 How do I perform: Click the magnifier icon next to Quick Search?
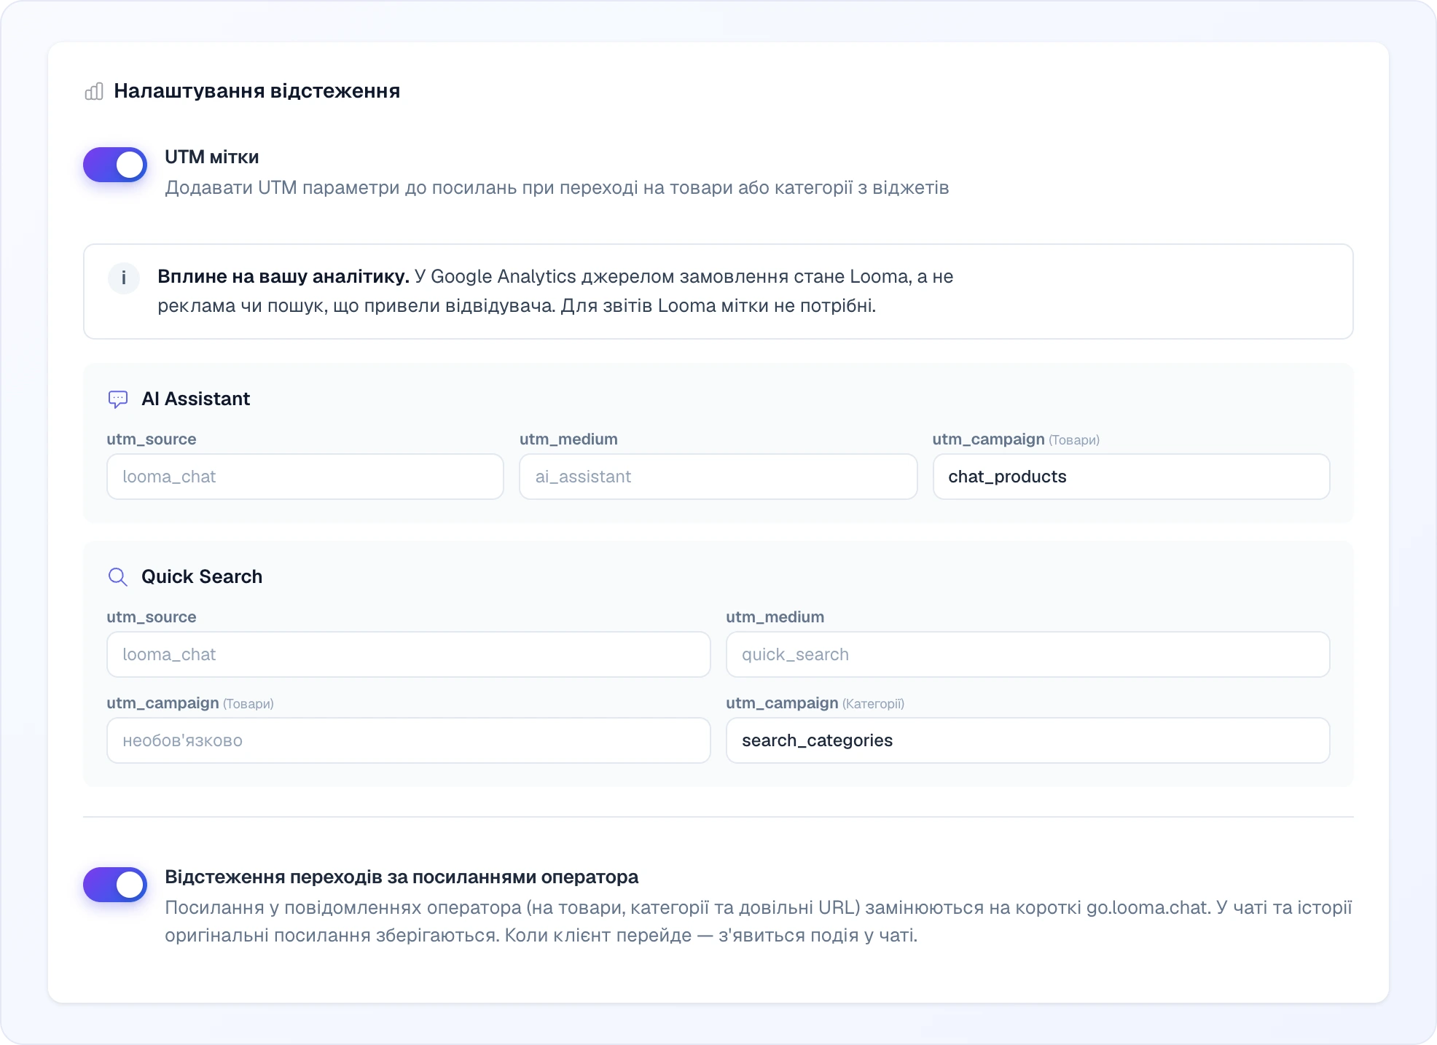click(118, 576)
